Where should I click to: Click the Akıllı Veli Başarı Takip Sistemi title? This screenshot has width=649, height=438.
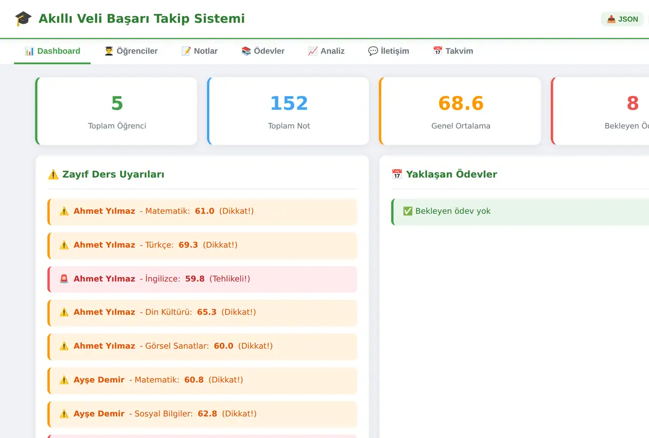tap(142, 19)
